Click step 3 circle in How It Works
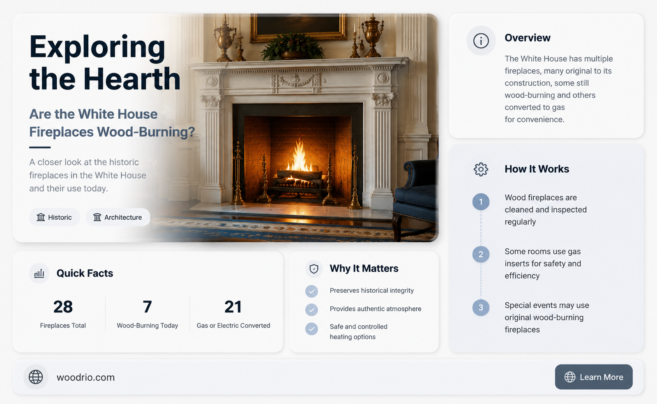The height and width of the screenshot is (404, 657). [x=481, y=308]
